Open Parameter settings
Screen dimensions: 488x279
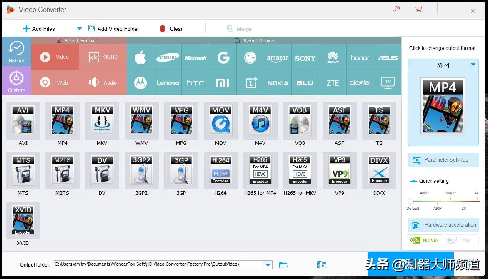coord(443,160)
